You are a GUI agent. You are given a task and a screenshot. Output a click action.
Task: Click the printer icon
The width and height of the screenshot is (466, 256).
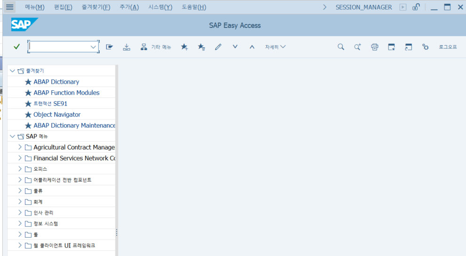374,47
